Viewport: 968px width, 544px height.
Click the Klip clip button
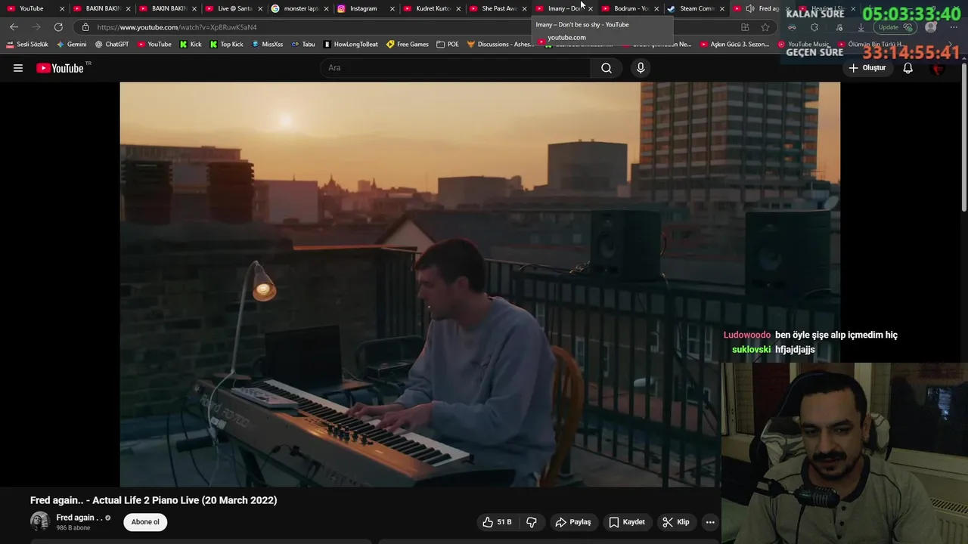(x=675, y=522)
